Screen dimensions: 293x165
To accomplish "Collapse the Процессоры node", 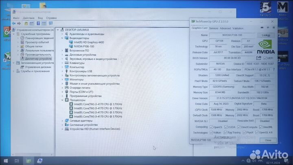I will [x=62, y=100].
